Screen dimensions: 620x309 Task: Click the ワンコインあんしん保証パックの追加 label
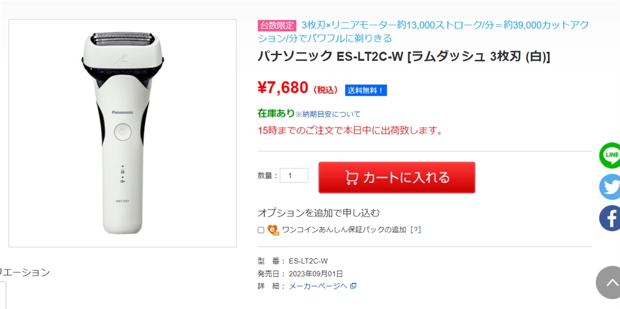pyautogui.click(x=344, y=230)
